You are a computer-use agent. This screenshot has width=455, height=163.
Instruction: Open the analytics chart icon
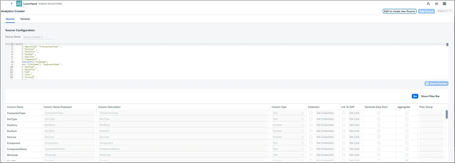coord(436,4)
